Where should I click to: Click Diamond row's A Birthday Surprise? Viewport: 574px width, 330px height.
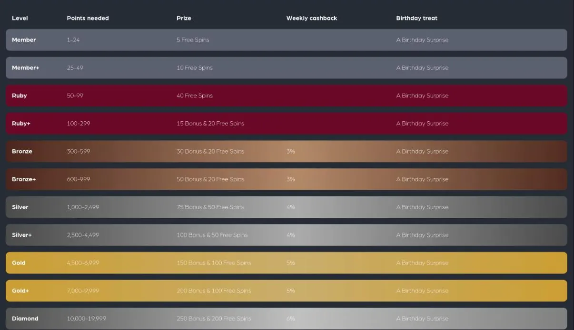coord(422,319)
